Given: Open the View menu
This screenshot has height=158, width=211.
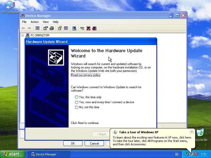Looking at the screenshot, I should click(x=46, y=22).
